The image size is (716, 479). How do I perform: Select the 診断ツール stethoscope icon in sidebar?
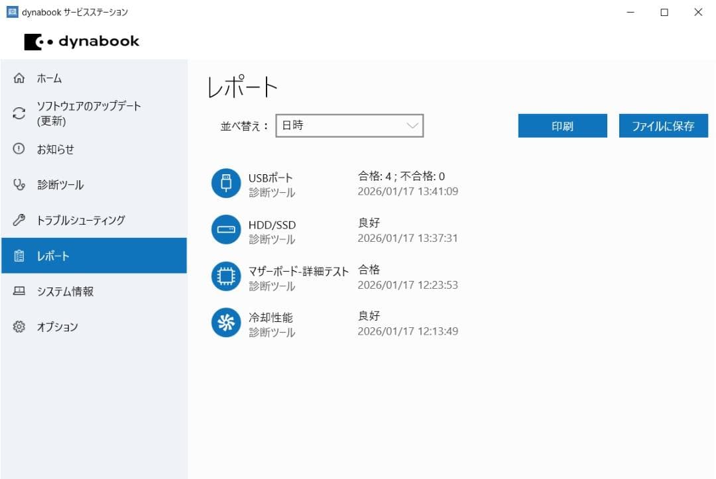[x=17, y=185]
